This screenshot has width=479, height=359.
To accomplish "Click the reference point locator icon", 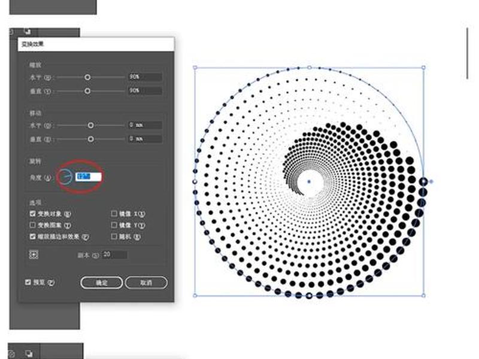I will (34, 255).
